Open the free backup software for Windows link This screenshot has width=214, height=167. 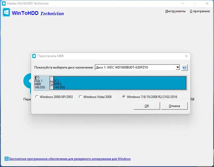point(70,159)
